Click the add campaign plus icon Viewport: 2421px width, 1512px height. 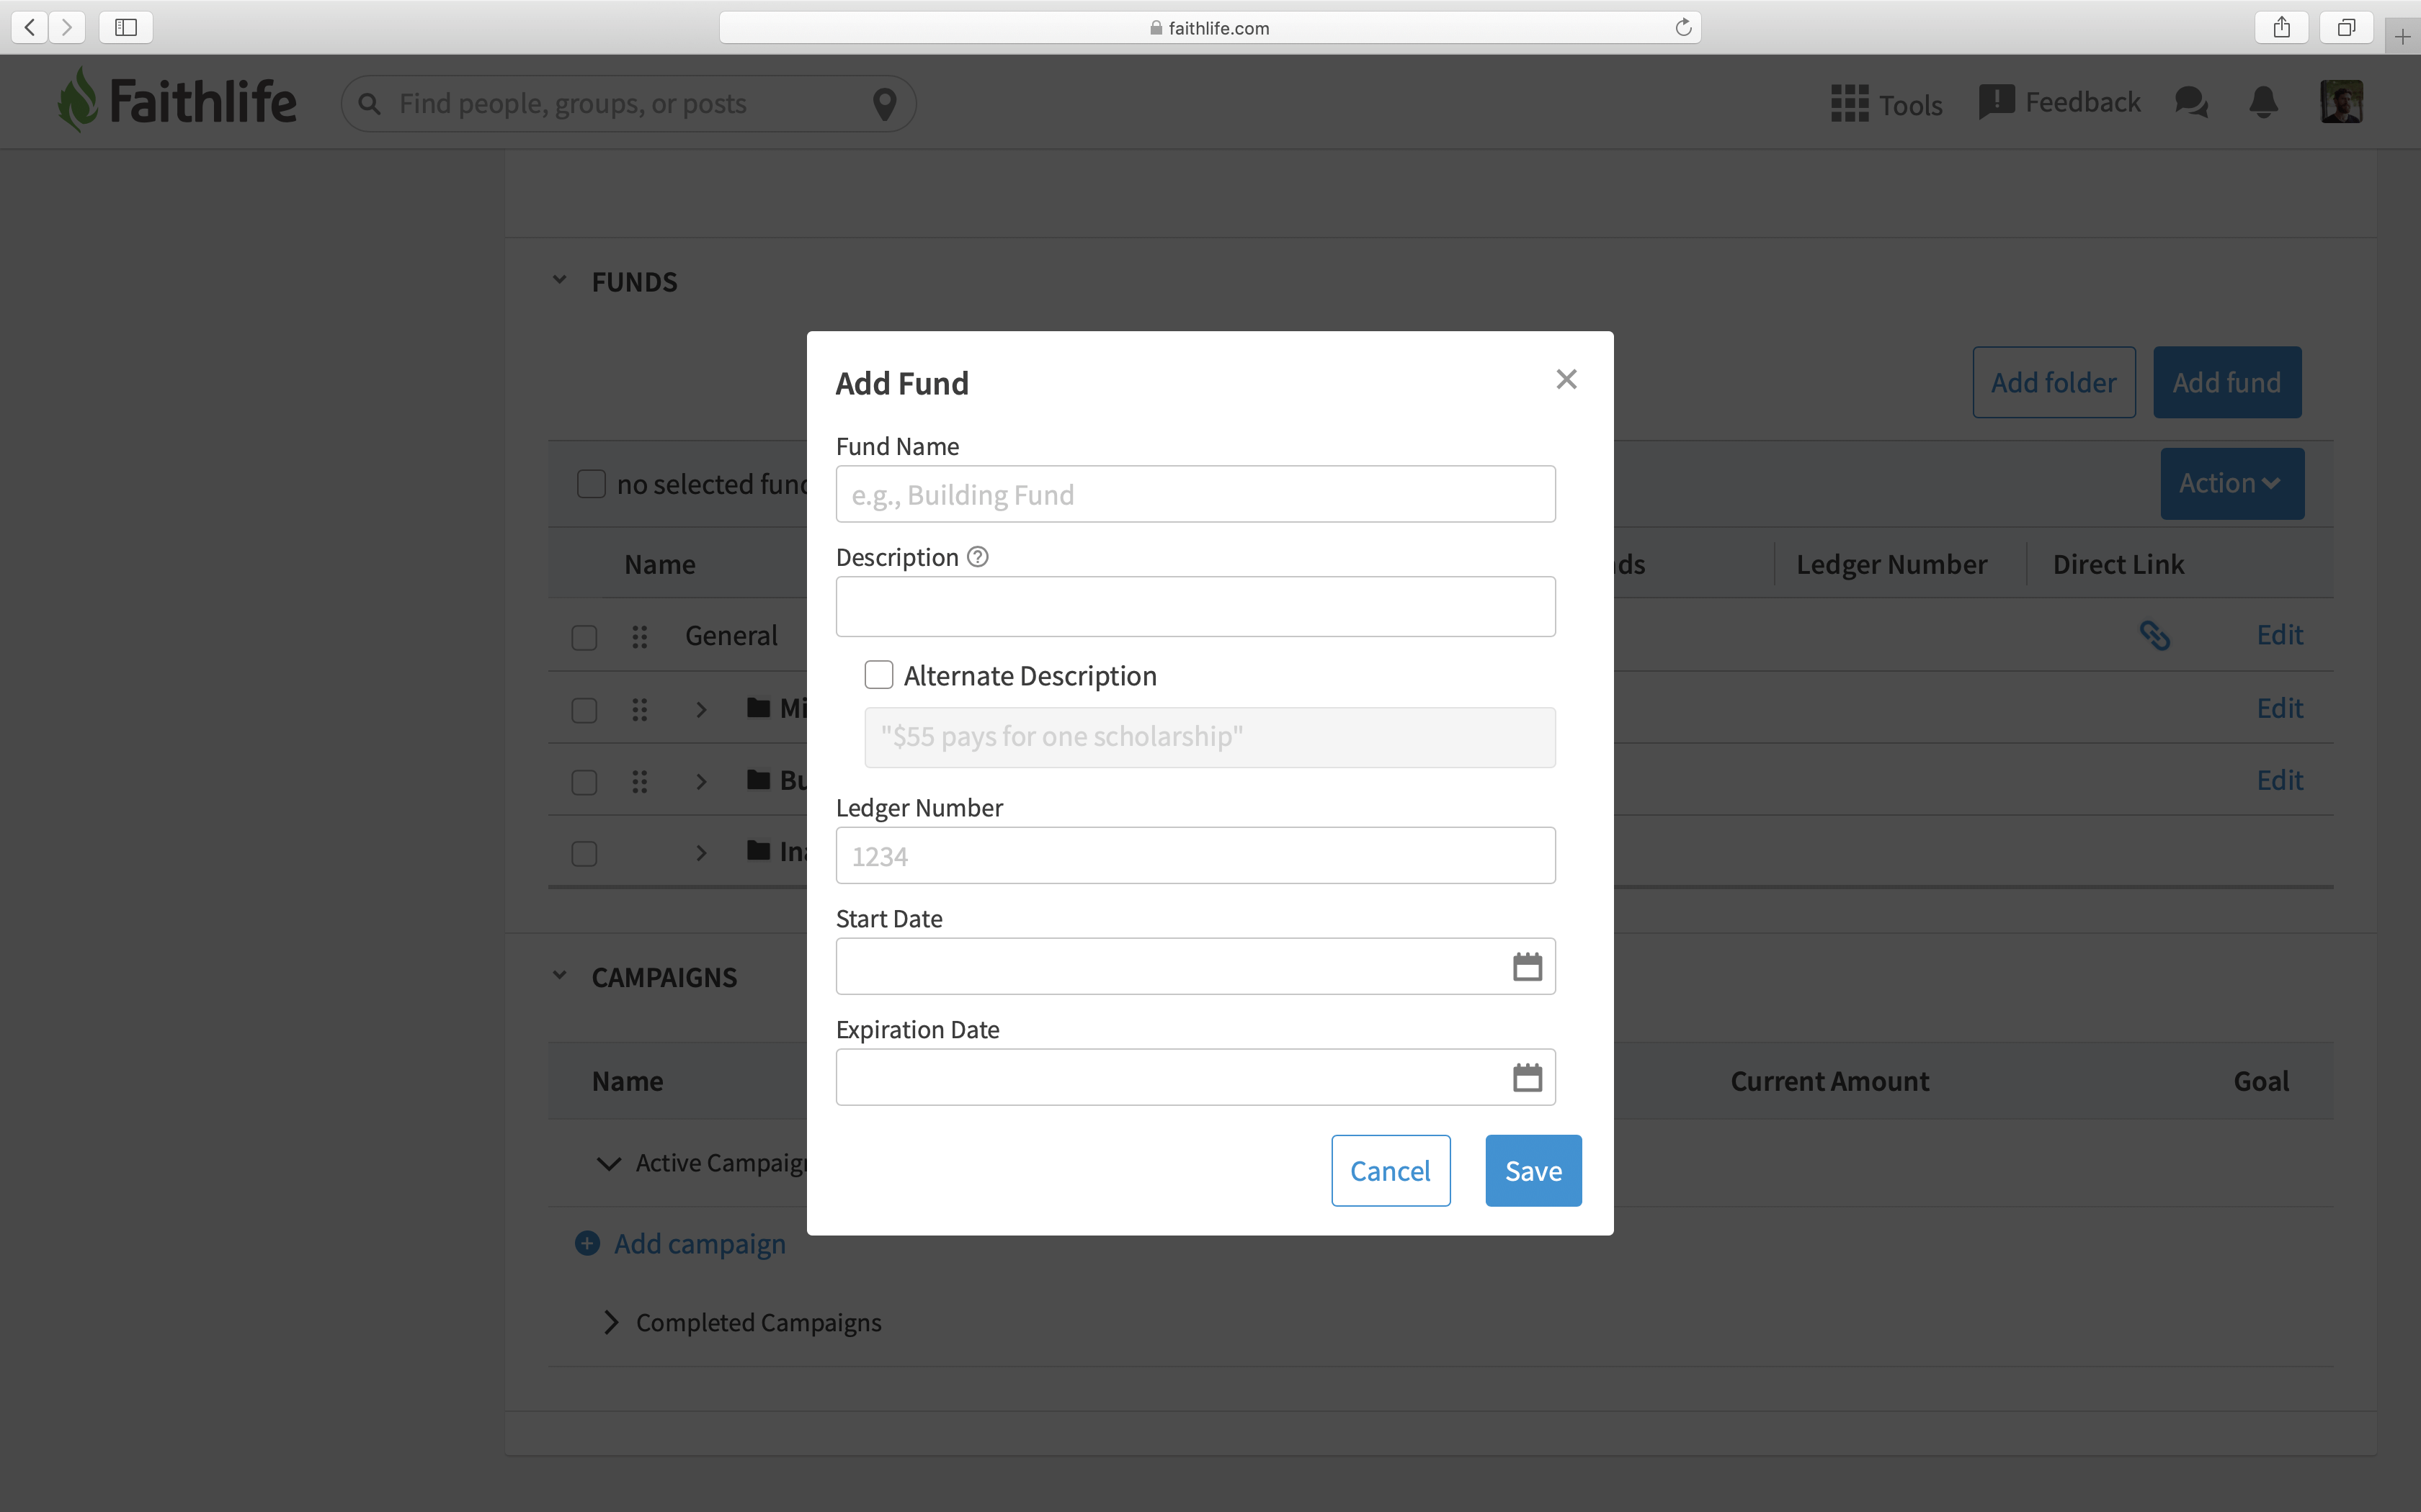pyautogui.click(x=587, y=1243)
